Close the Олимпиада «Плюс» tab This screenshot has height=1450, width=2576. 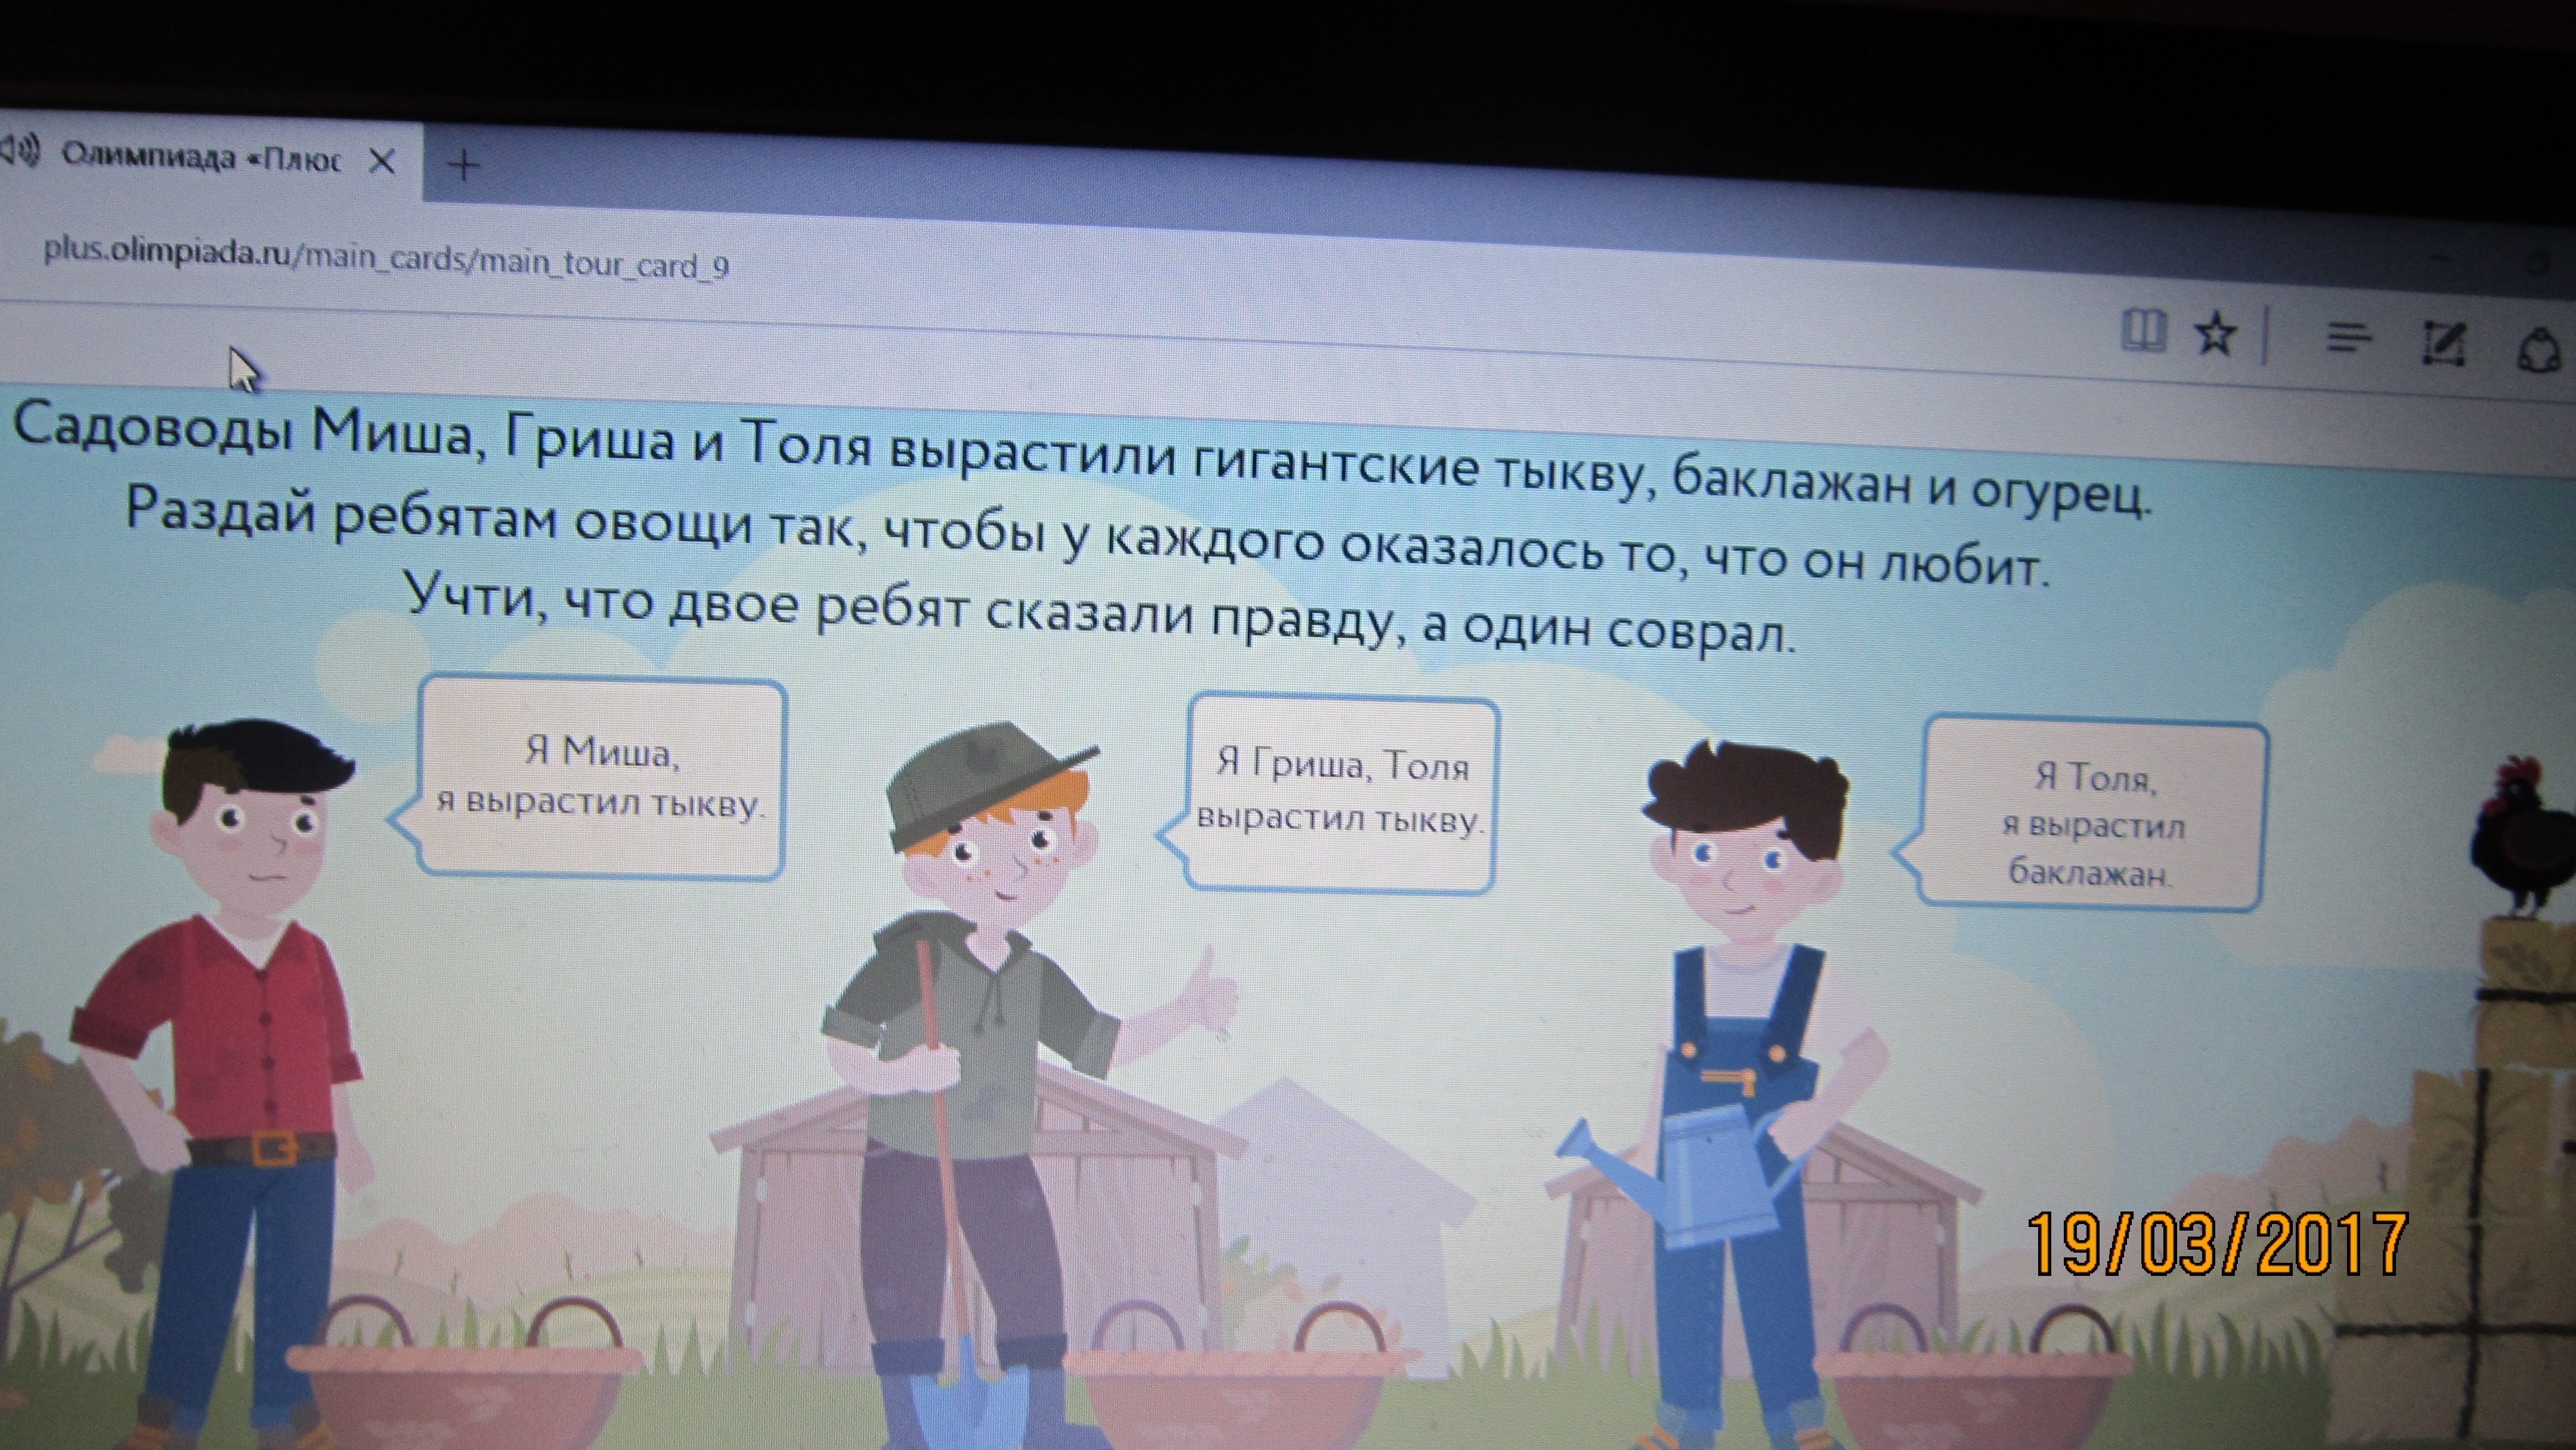[382, 161]
